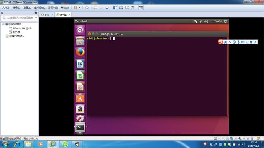The width and height of the screenshot is (264, 148).
Task: Open the Ubuntu network indicator in top panel
Action: coord(196,21)
